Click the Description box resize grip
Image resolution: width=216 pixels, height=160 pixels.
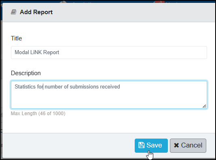(204, 106)
